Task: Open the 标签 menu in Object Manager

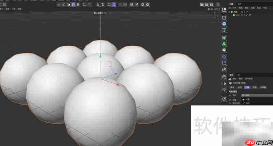Action: 259,8
